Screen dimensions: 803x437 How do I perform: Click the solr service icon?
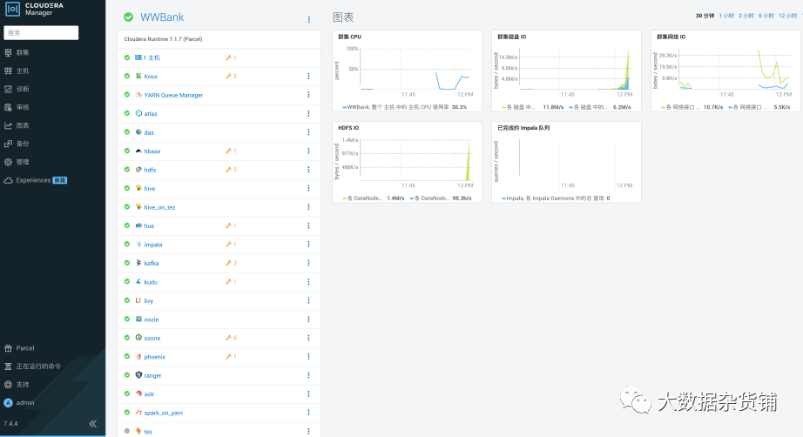coord(138,393)
